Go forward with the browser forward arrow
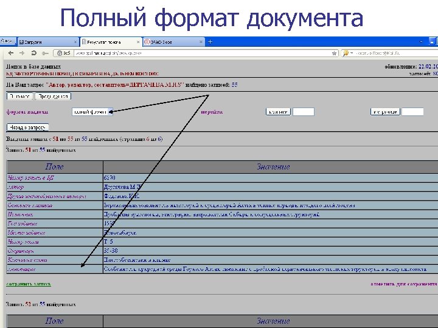Screen dimensions: 438x328 coord(22,53)
